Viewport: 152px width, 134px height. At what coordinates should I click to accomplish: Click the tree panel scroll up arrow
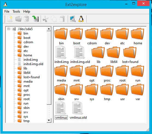49,29
